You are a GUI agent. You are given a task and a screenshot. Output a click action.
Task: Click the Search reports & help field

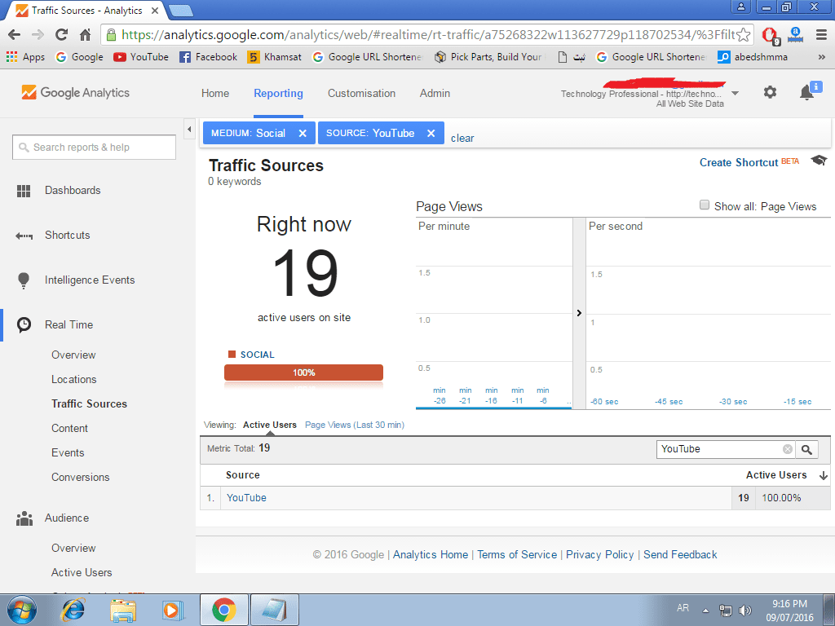coord(95,148)
